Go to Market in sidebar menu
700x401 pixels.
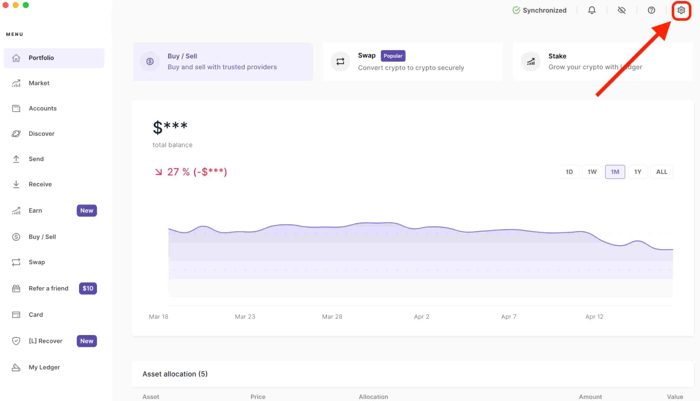pyautogui.click(x=39, y=83)
